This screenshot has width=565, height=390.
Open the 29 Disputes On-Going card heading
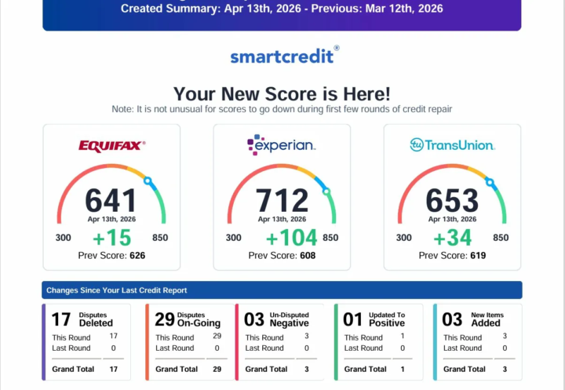(188, 319)
